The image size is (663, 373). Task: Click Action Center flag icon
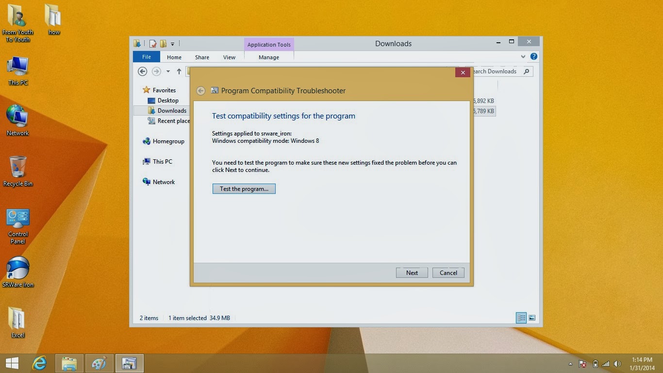point(583,364)
